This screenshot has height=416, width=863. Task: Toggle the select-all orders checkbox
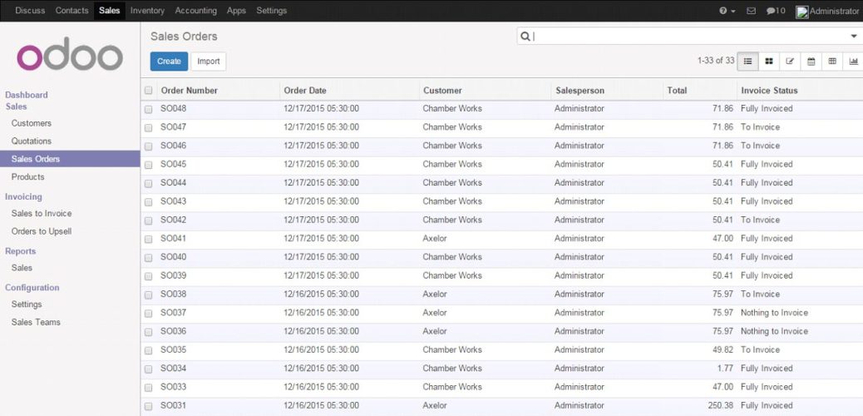148,91
